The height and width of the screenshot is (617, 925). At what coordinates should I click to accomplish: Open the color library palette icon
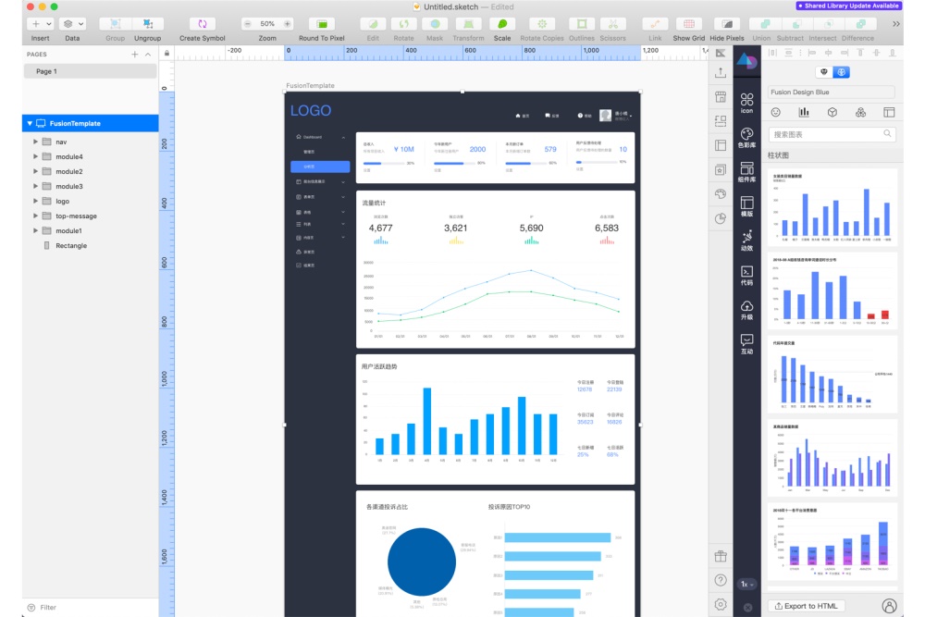click(746, 138)
